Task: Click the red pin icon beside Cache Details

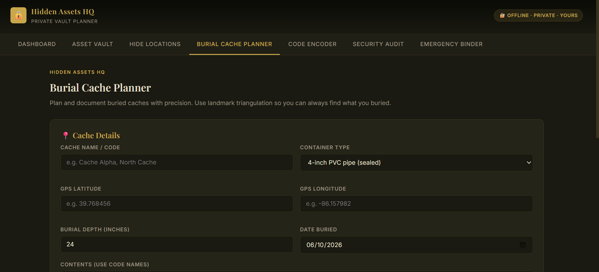Action: click(66, 136)
